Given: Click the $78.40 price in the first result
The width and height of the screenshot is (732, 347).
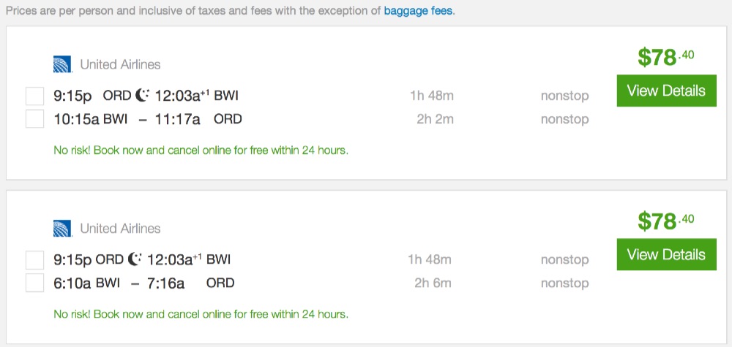Looking at the screenshot, I should pos(665,57).
